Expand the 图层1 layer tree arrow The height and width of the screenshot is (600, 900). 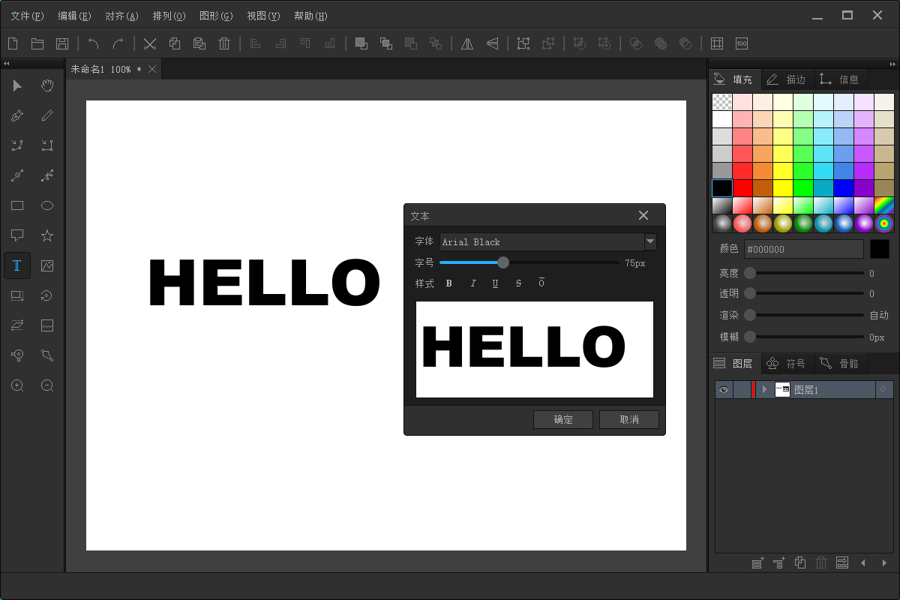[x=764, y=390]
